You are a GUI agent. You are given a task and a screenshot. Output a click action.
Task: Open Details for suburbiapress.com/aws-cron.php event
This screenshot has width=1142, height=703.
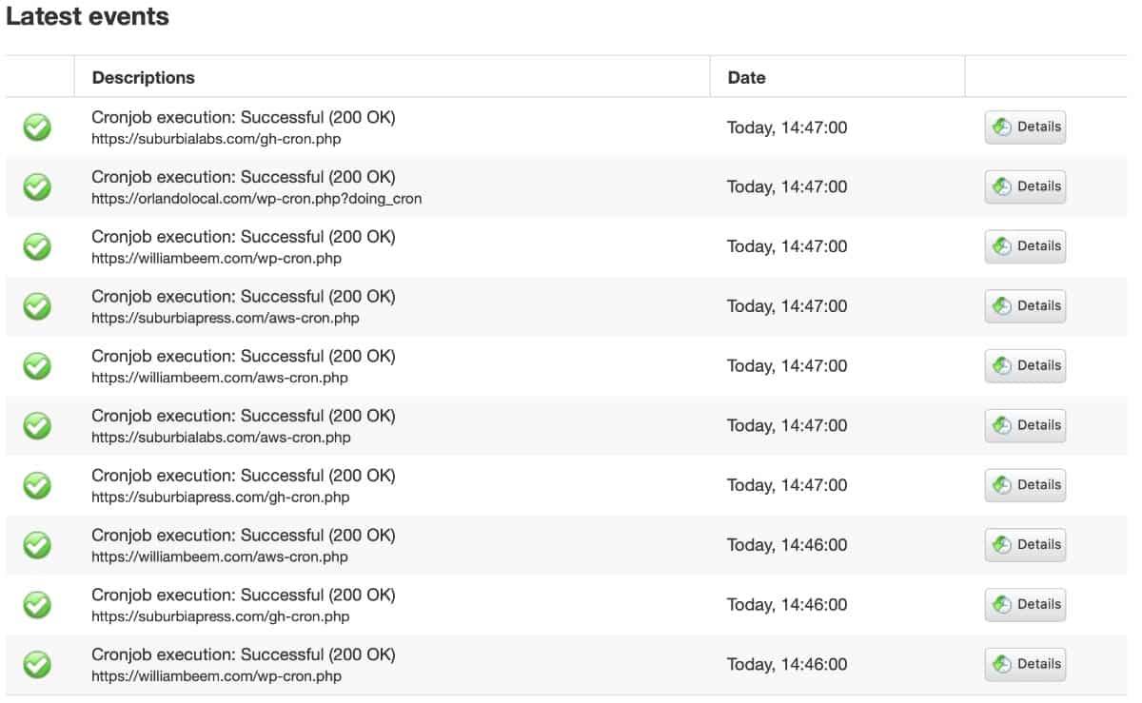(1025, 306)
